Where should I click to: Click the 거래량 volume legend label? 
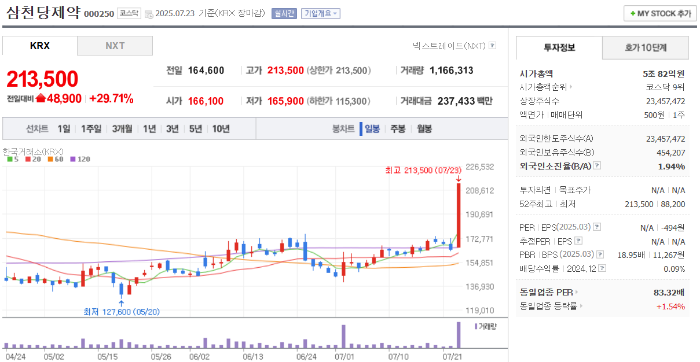(485, 326)
